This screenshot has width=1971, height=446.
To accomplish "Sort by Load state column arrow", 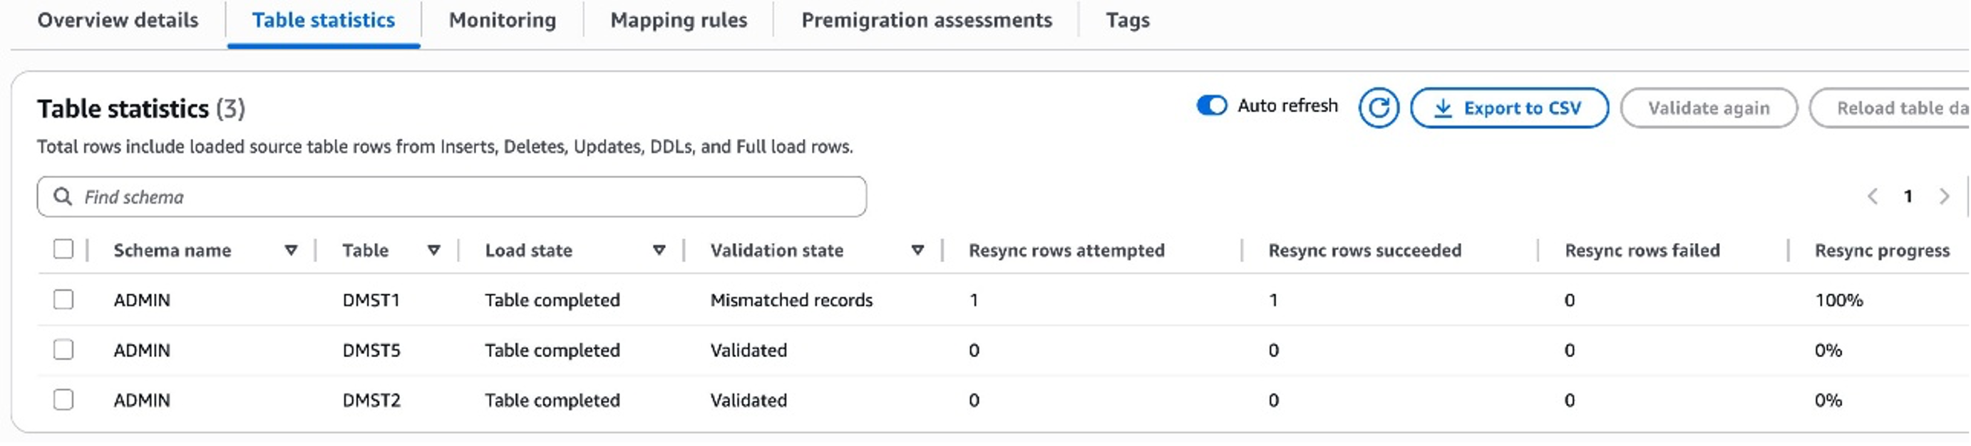I will (x=659, y=250).
